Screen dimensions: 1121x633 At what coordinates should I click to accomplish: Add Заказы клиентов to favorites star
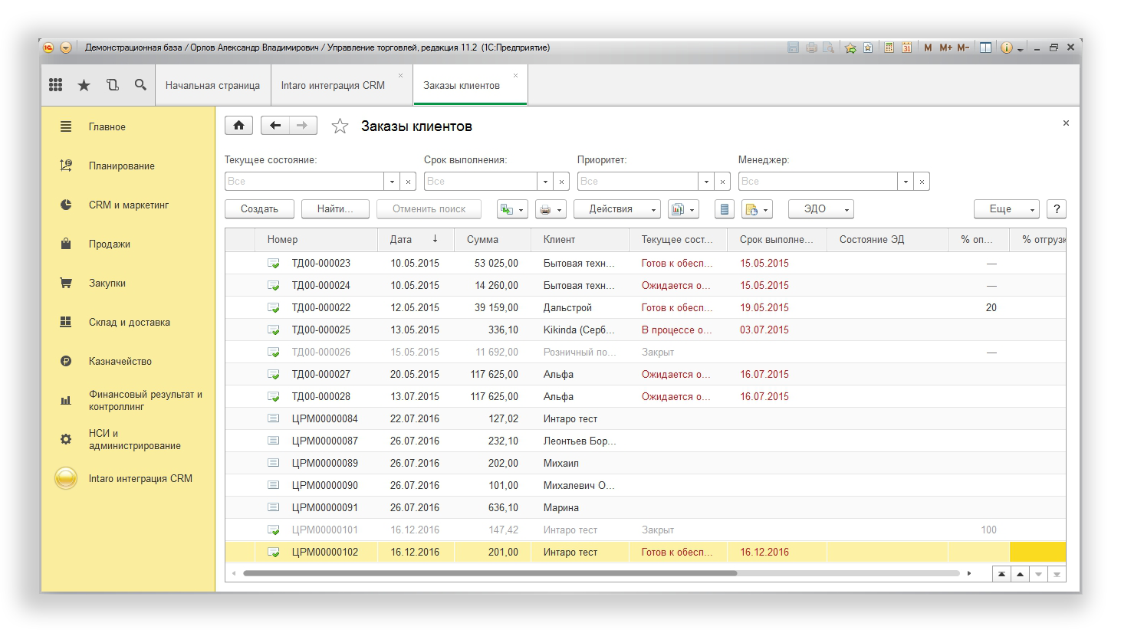click(340, 126)
